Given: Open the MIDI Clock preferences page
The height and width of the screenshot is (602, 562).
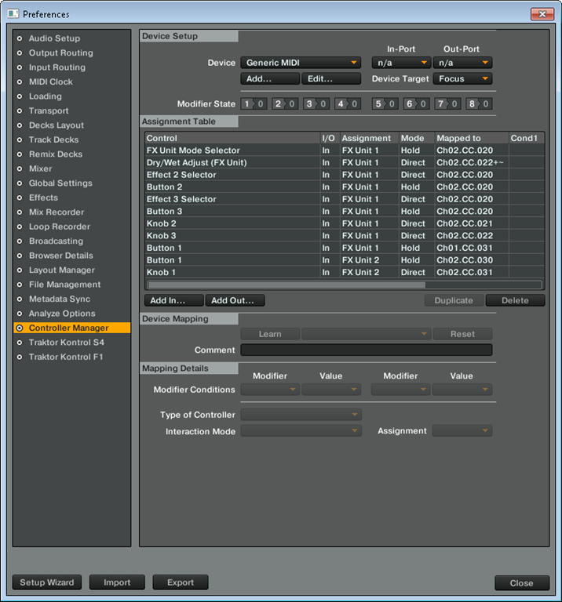Looking at the screenshot, I should point(50,82).
